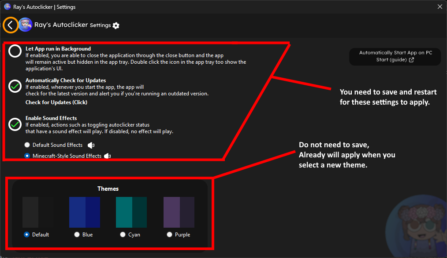The image size is (447, 258).
Task: Click the Enable Sound Effects heading
Action: pyautogui.click(x=51, y=118)
